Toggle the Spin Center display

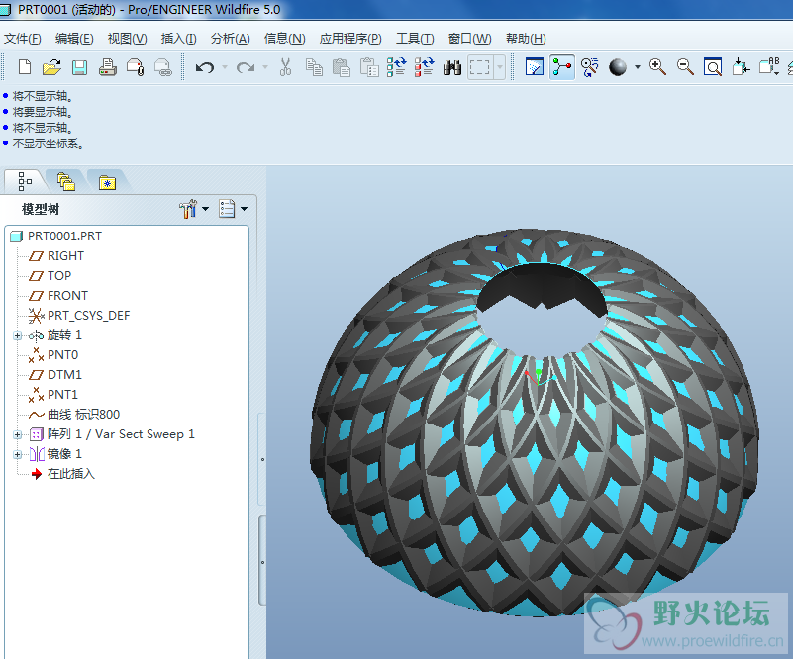[x=562, y=67]
